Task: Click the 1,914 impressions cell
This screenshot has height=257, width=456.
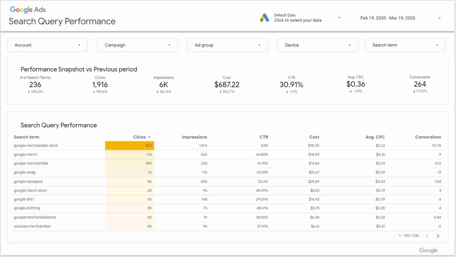Action: pyautogui.click(x=203, y=145)
